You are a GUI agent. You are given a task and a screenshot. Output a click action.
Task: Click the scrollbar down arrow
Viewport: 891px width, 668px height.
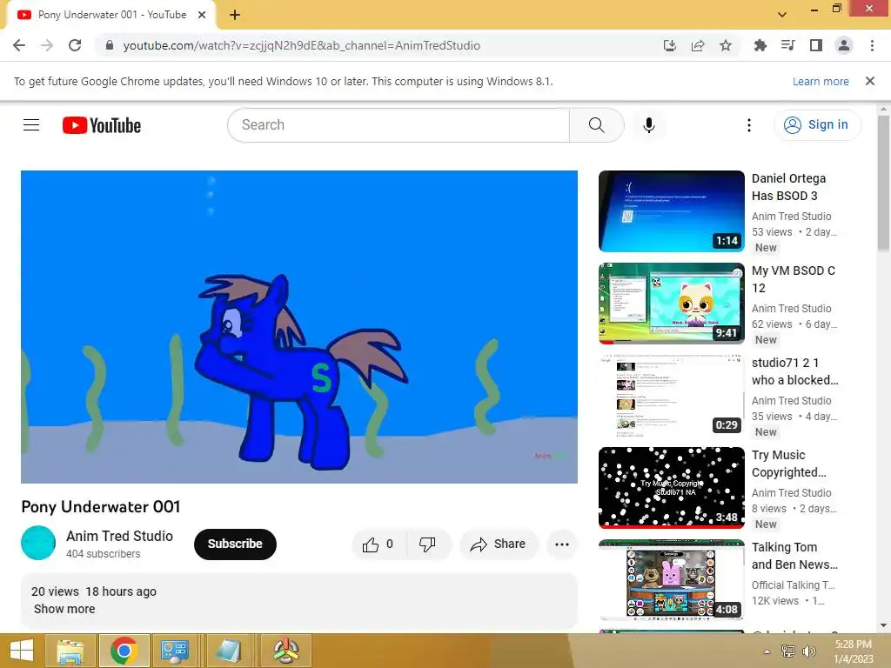point(884,625)
